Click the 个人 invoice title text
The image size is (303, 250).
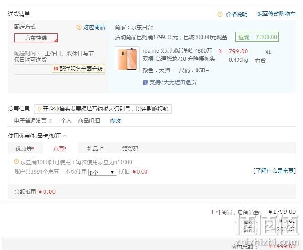click(x=66, y=121)
